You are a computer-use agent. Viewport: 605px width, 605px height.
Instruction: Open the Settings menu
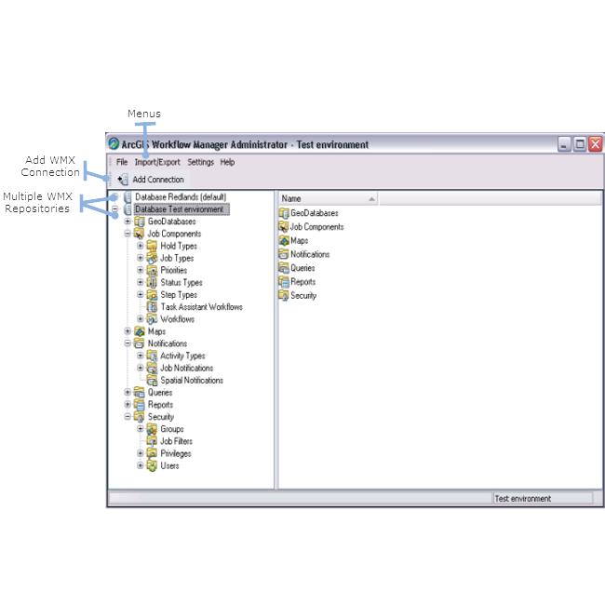click(201, 162)
